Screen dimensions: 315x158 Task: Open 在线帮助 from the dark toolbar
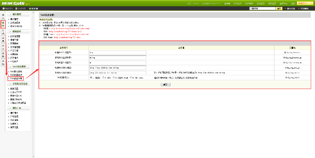[x=304, y=9]
